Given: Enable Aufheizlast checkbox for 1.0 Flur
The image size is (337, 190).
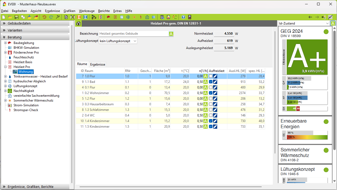Looking at the screenshot, I should [211, 76].
